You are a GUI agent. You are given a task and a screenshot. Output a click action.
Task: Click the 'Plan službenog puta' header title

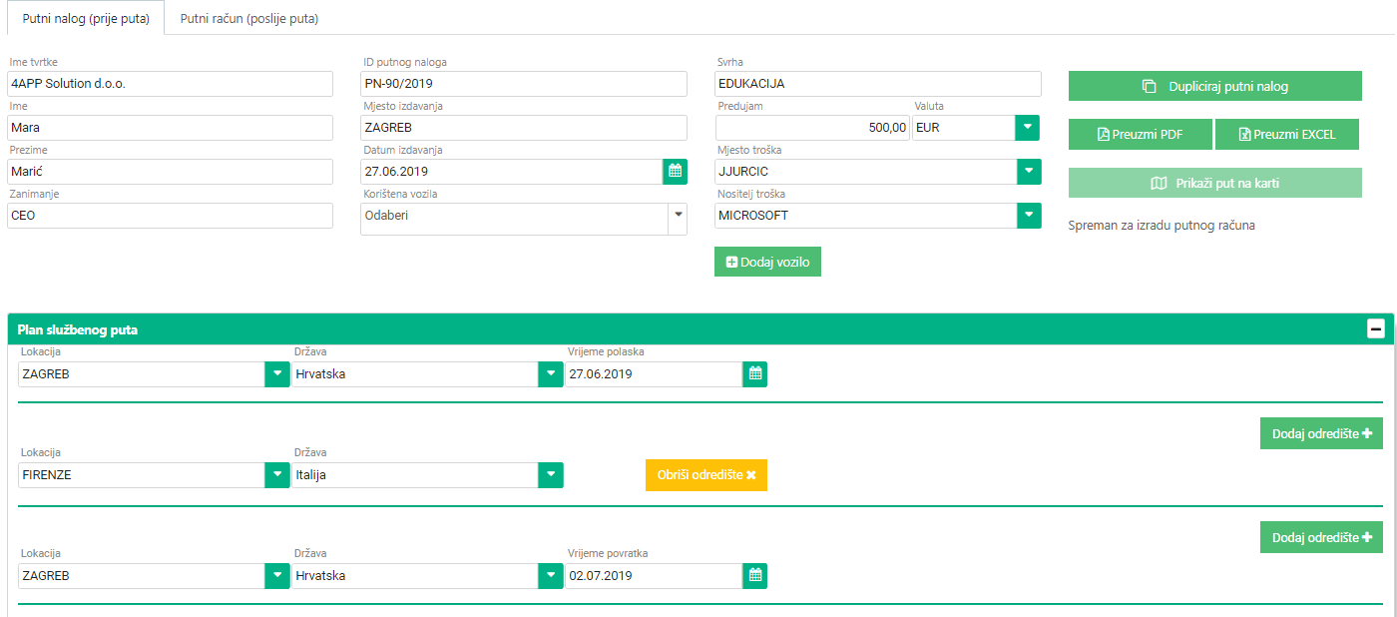(78, 329)
